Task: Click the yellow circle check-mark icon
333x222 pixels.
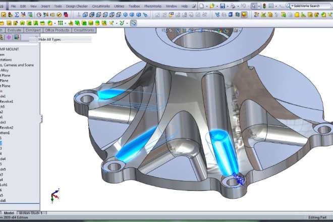Action: [59, 15]
